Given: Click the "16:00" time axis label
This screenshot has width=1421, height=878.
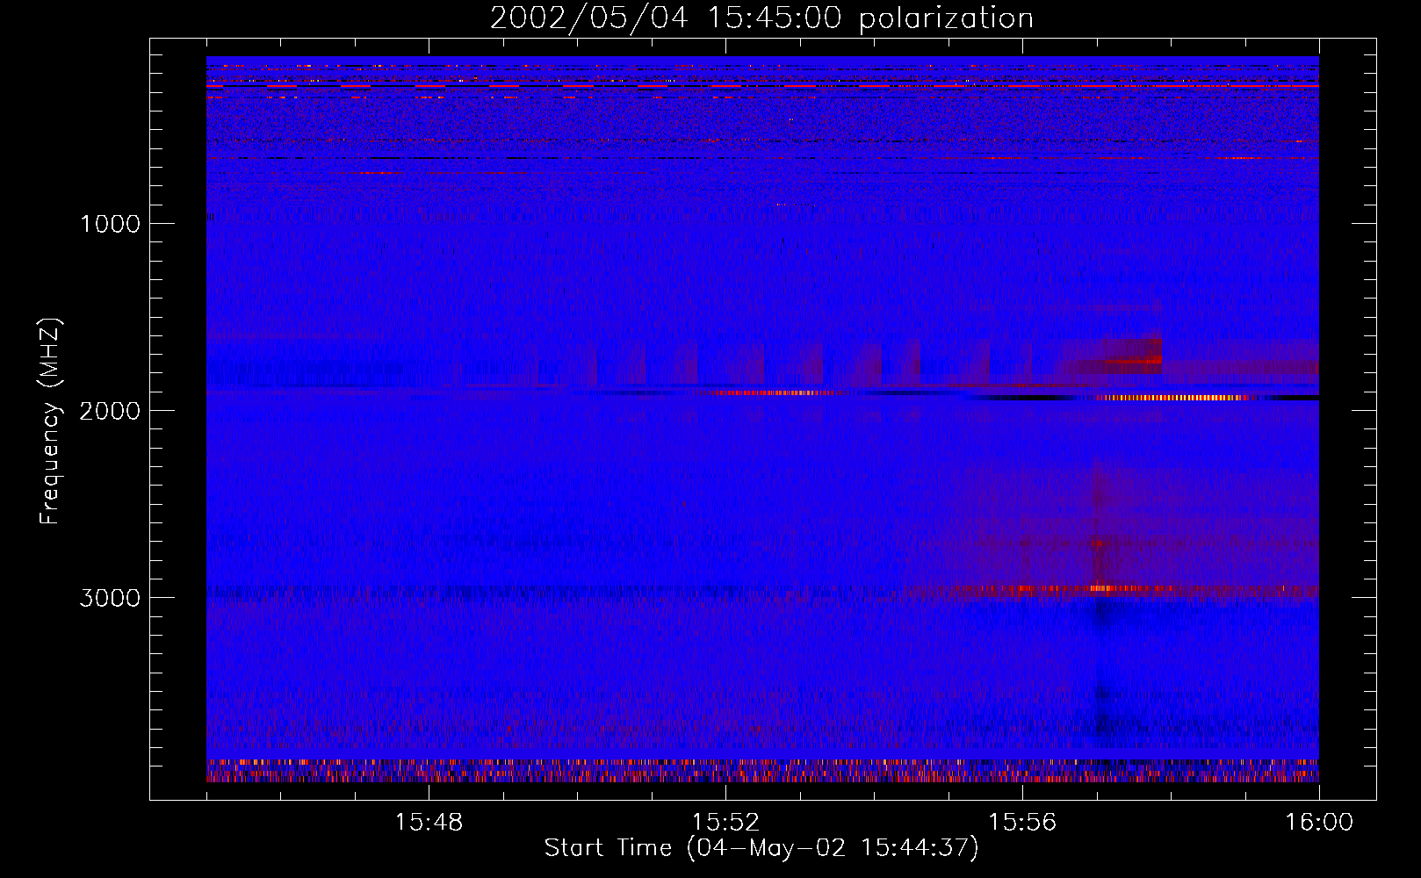Looking at the screenshot, I should click(x=1319, y=823).
